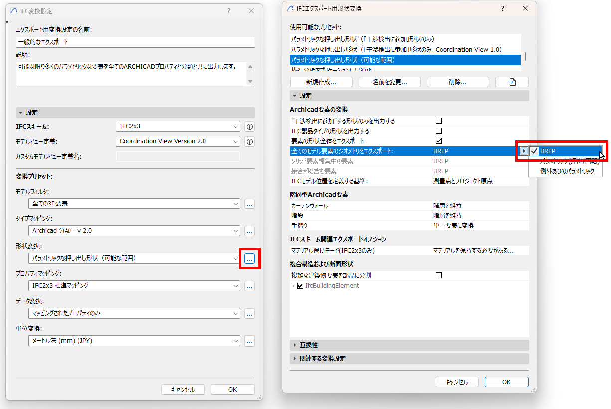This screenshot has width=611, height=409.
Task: Open the 形状変換 preset dropdown
Action: [135, 258]
